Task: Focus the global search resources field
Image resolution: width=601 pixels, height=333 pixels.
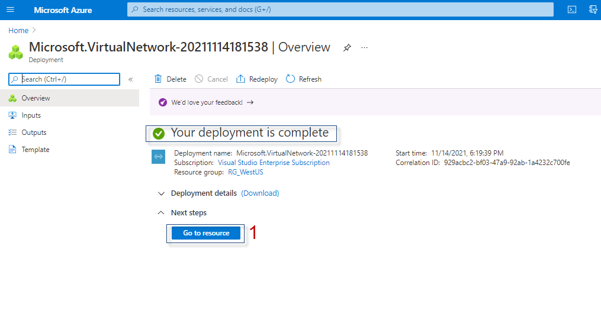Action: (340, 9)
